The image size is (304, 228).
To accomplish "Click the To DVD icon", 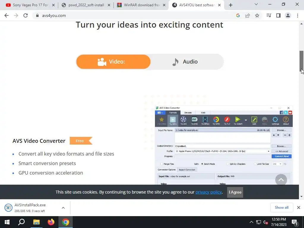I will pos(194,121).
